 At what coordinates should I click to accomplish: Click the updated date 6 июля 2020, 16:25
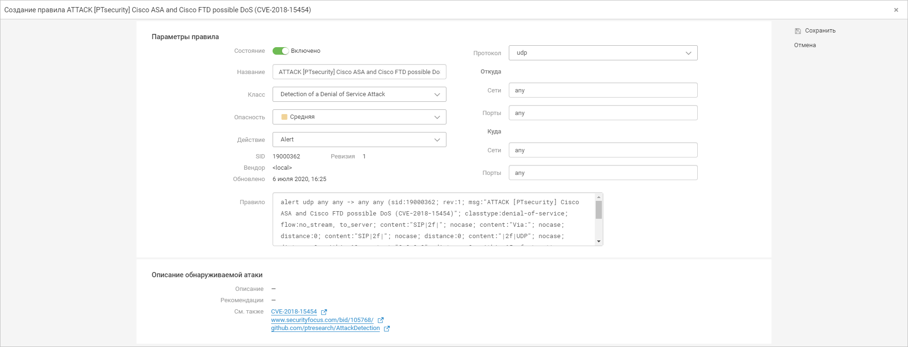tap(300, 179)
